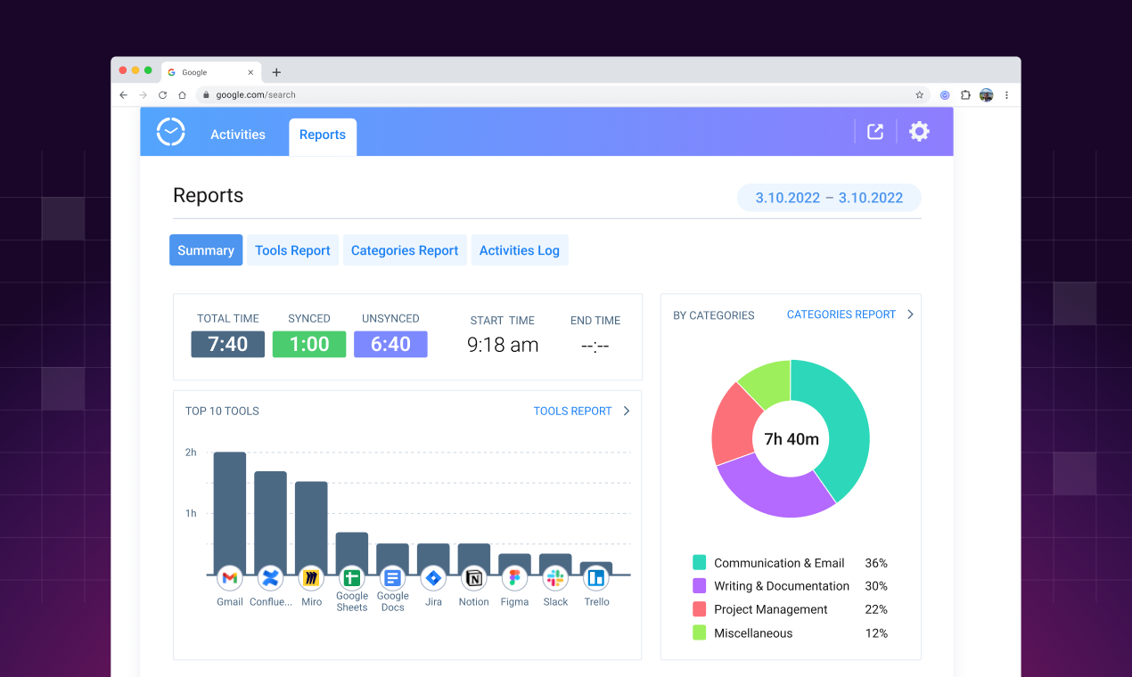Switch to Summary view

pyautogui.click(x=206, y=250)
